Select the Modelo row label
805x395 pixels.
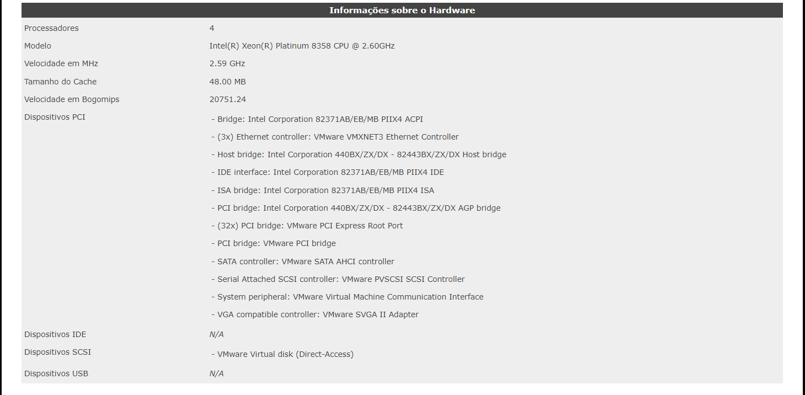(38, 46)
